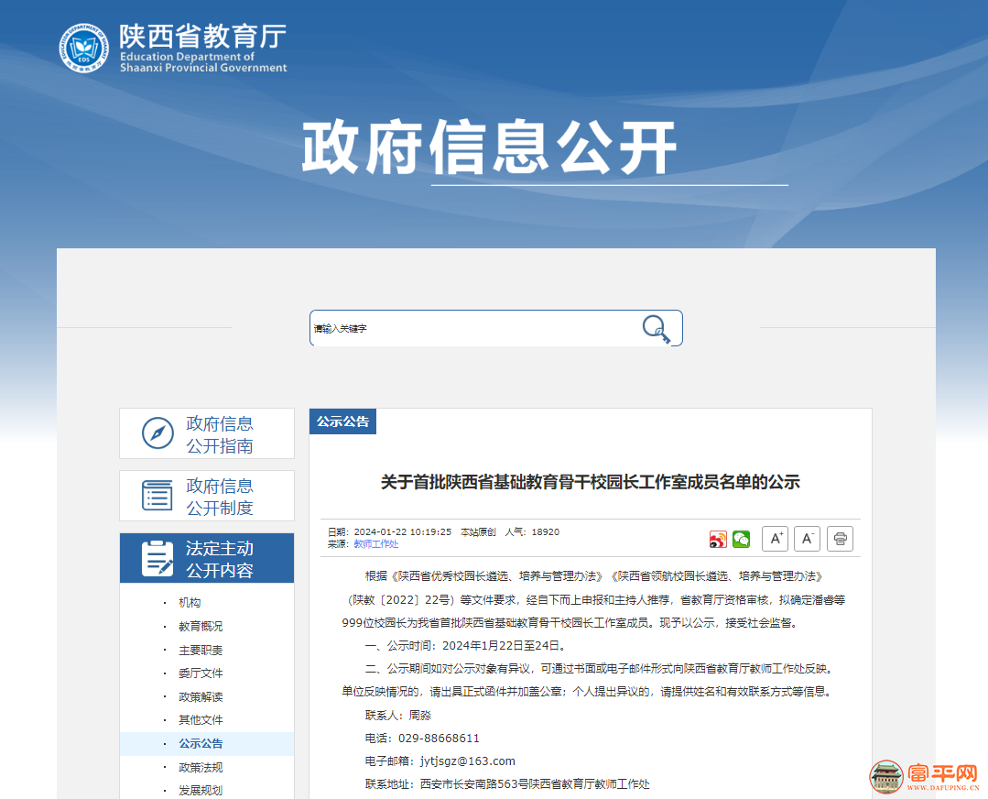
Task: Open the 教师工作处 source link
Action: click(376, 544)
